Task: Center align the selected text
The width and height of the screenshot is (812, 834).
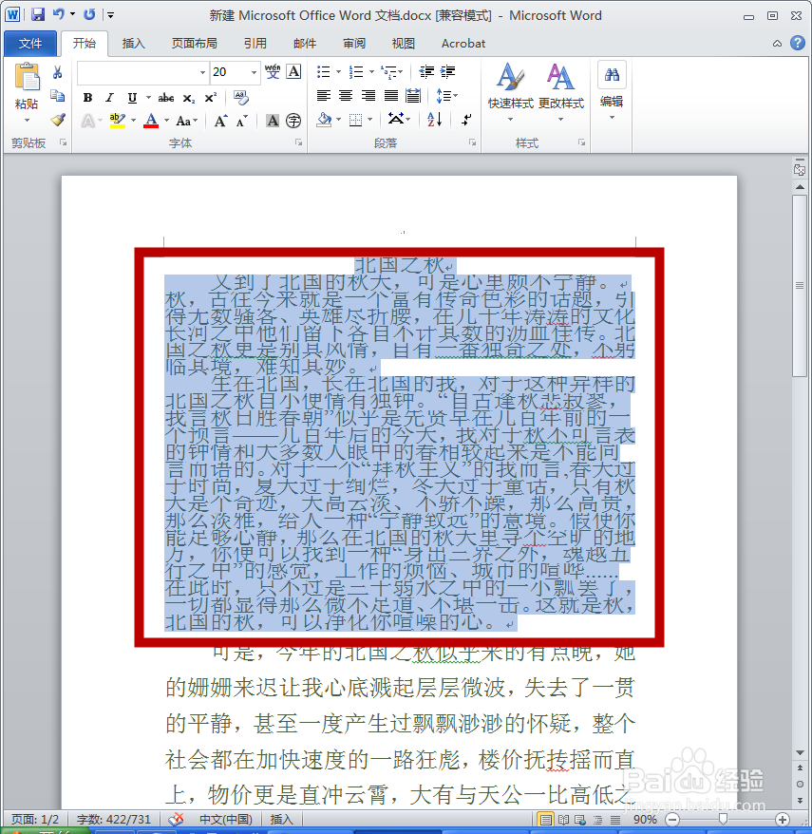Action: pos(345,95)
